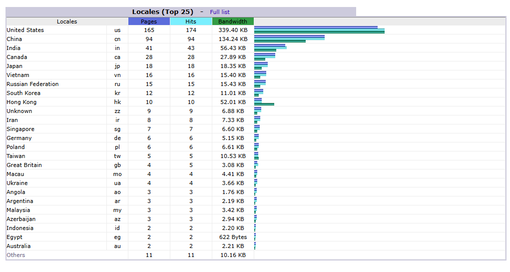The width and height of the screenshot is (510, 272).
Task: Click the United States bandwidth bar graph
Action: click(x=319, y=32)
